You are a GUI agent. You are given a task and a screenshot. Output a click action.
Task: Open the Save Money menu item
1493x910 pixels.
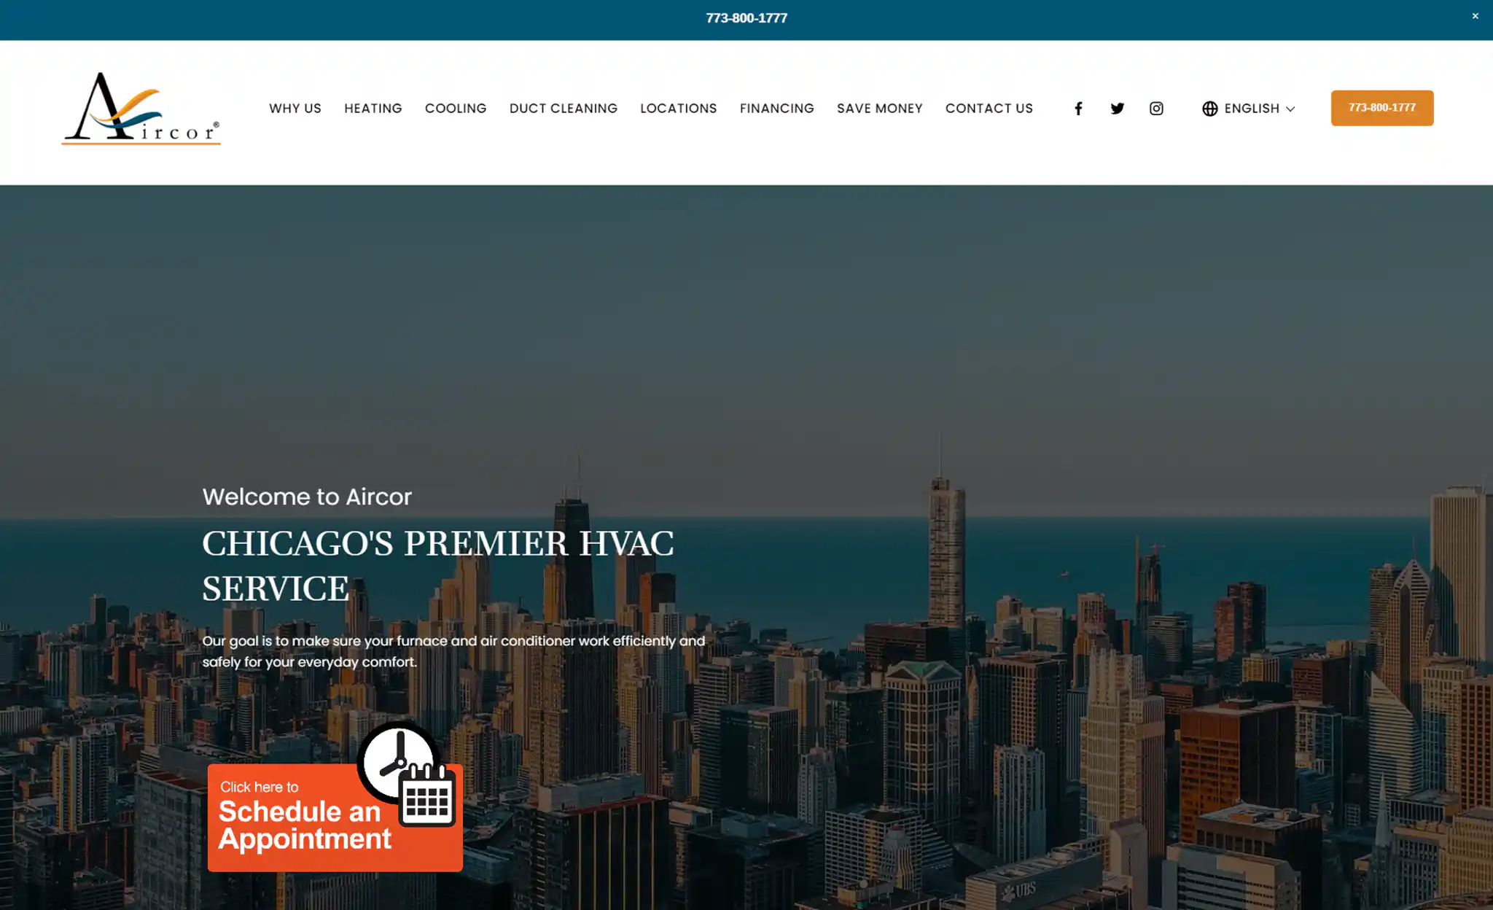[879, 109]
